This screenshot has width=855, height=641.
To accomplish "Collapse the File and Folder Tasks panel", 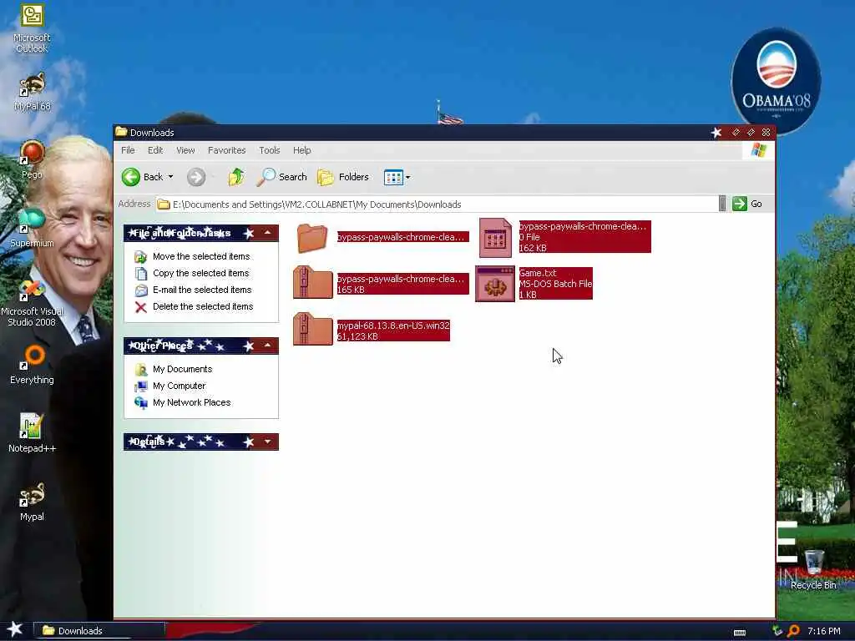I will point(268,233).
